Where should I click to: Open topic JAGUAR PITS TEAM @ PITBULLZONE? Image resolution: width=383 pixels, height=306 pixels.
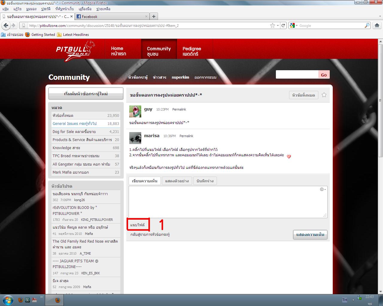75,264
